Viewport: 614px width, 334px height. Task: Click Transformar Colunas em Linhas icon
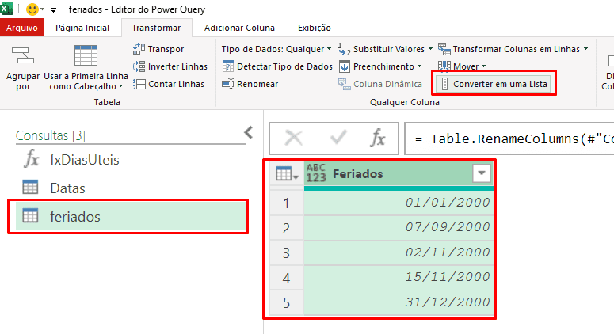pos(444,49)
